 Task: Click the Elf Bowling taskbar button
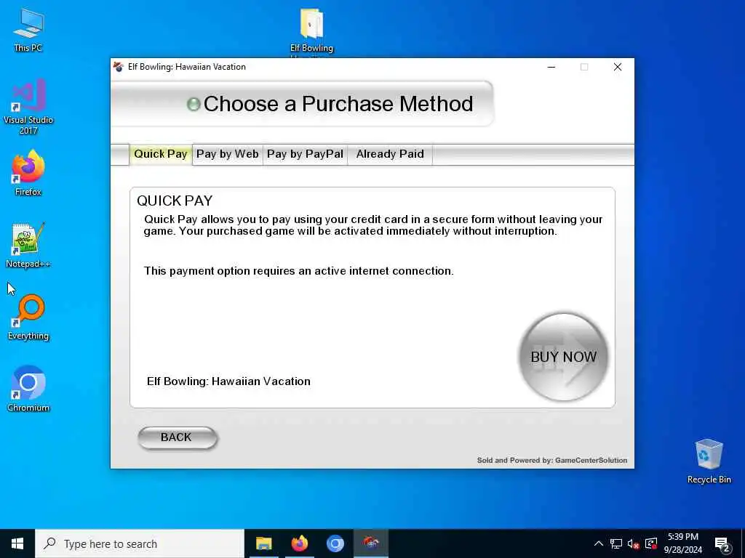(370, 543)
